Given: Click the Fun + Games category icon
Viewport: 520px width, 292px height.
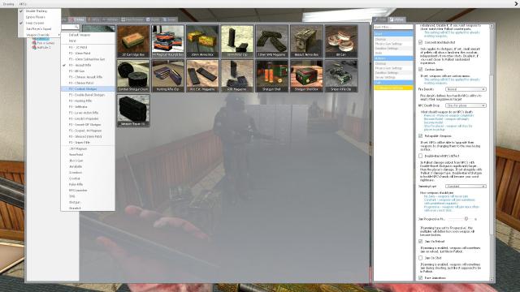Looking at the screenshot, I should (x=34, y=43).
